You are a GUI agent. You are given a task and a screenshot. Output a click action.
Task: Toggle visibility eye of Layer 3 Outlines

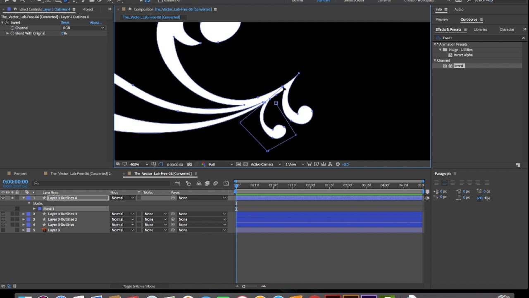pyautogui.click(x=3, y=225)
